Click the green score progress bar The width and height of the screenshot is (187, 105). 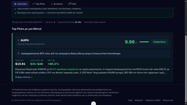tap(144, 42)
